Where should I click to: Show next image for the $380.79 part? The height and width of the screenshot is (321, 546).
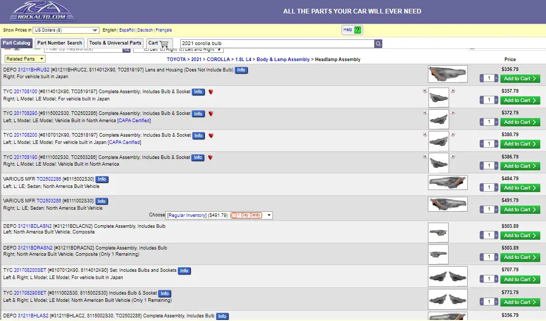click(x=453, y=135)
